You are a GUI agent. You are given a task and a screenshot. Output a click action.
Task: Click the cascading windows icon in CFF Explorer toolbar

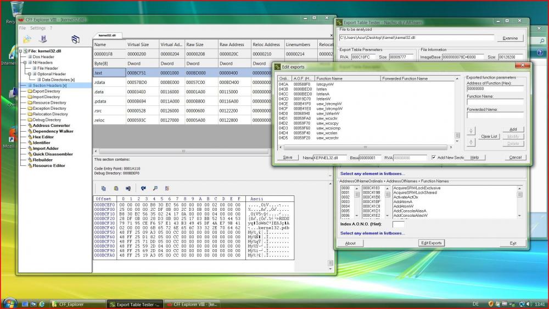[75, 39]
